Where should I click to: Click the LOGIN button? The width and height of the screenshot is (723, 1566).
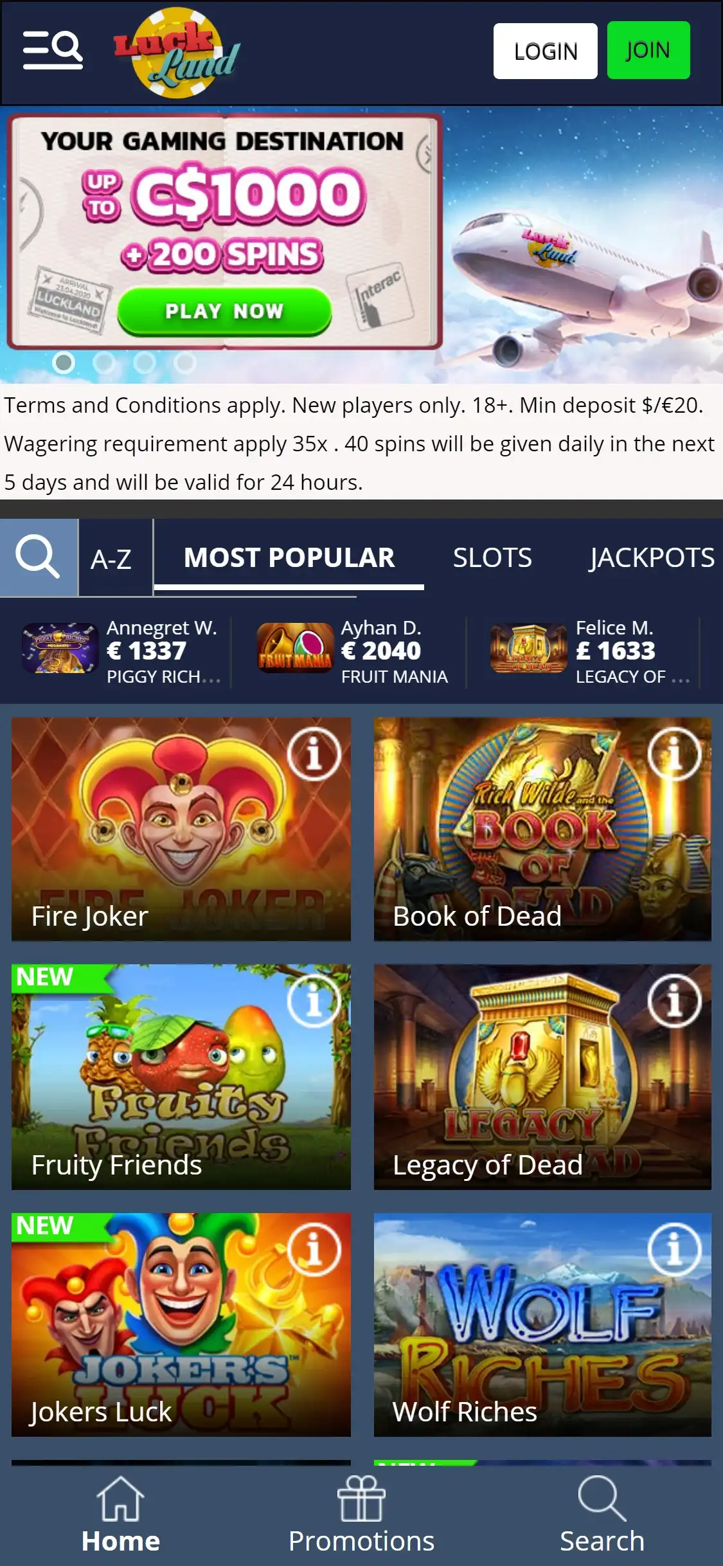(546, 51)
